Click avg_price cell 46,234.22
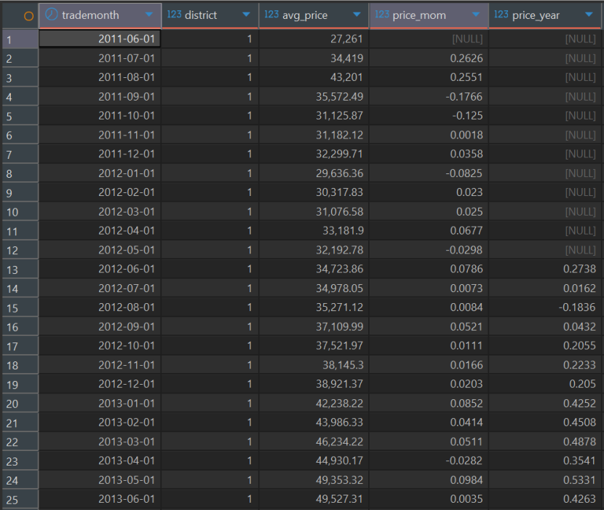Viewport: 604px width, 510px height. point(314,442)
